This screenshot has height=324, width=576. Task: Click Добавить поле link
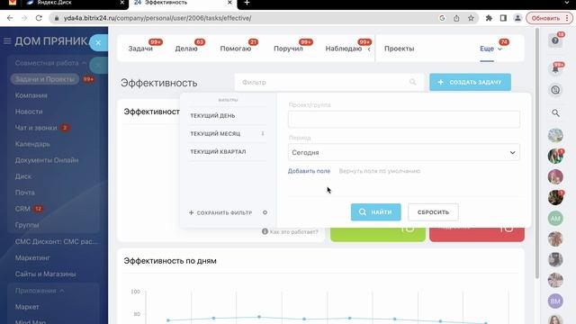[309, 171]
